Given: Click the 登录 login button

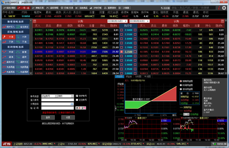Looking at the screenshot, I should click(x=48, y=117).
